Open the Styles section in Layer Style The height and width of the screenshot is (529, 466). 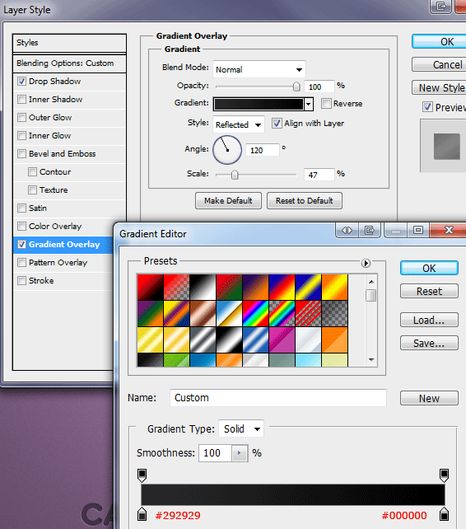click(x=69, y=43)
